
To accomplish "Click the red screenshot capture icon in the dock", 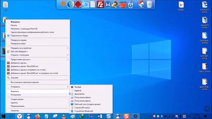I will click(78, 4).
